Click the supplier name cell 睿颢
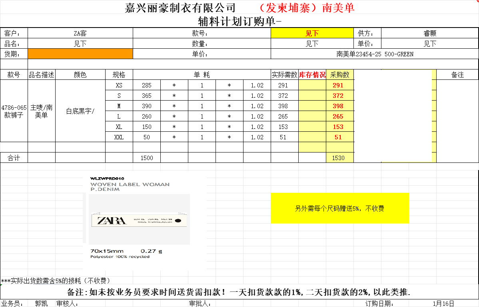The height and width of the screenshot is (307, 479). (430, 34)
